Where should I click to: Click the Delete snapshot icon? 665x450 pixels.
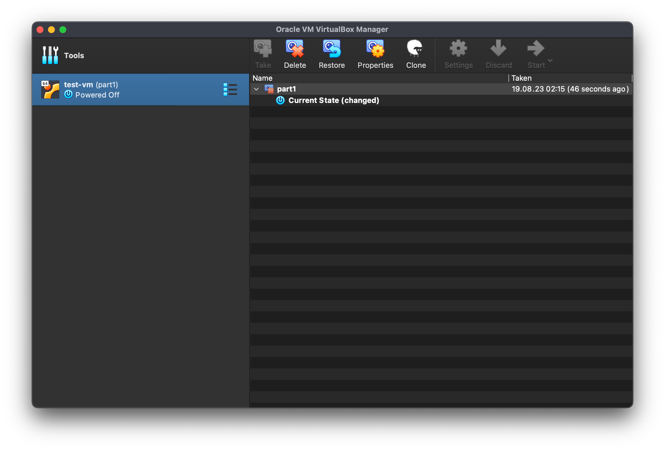click(x=295, y=49)
